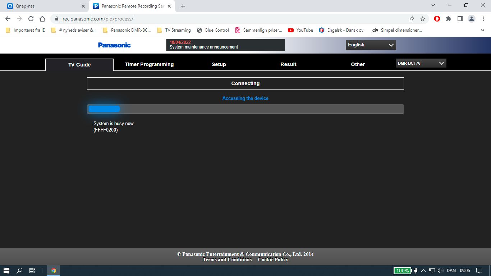491x276 pixels.
Task: Open the TV Streaming bookmark folder
Action: [x=174, y=30]
